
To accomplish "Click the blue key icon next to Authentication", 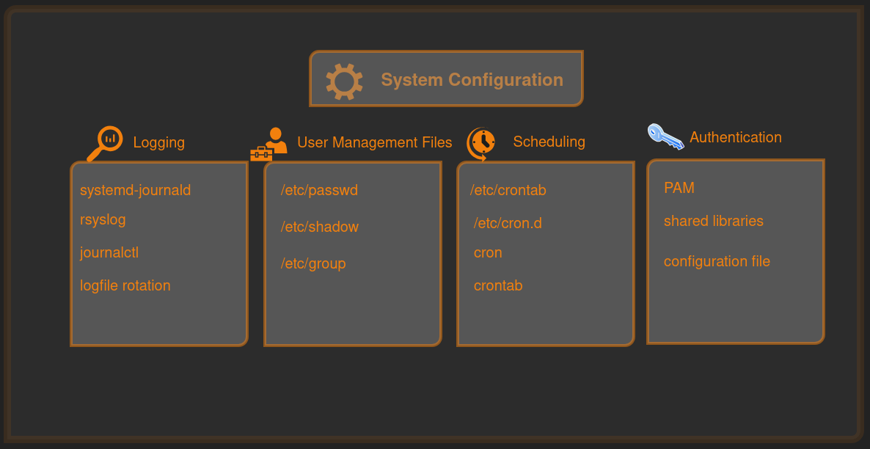I will pyautogui.click(x=665, y=136).
